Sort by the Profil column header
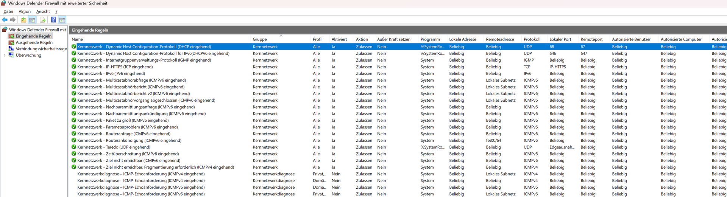The image size is (727, 197). 318,39
